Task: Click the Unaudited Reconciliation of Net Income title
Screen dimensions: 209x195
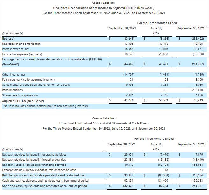Action: point(104,8)
